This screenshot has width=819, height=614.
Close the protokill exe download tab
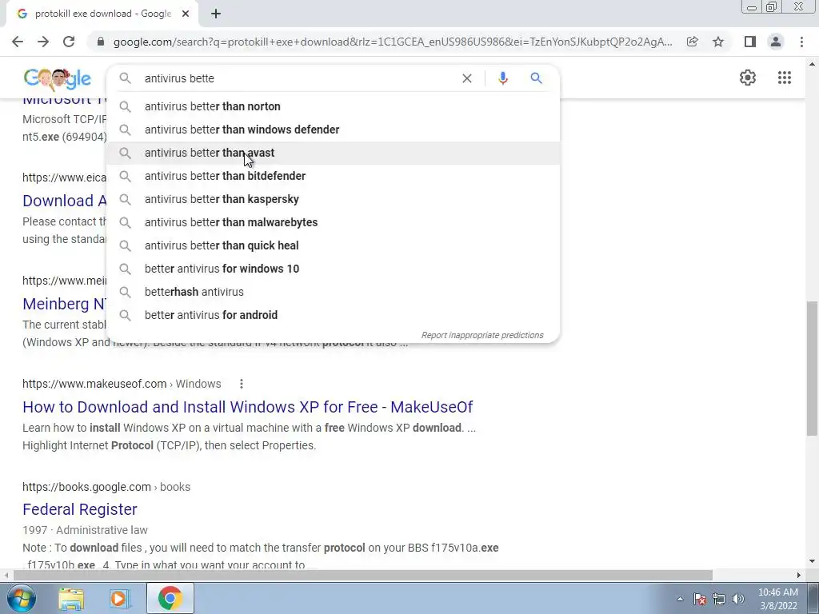tap(186, 14)
